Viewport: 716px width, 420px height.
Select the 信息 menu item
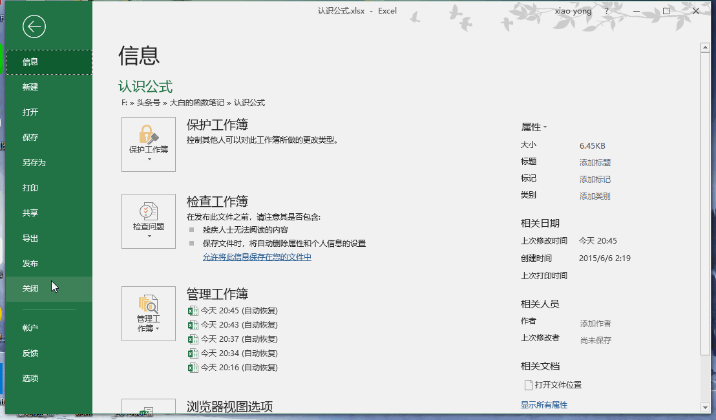coord(49,62)
